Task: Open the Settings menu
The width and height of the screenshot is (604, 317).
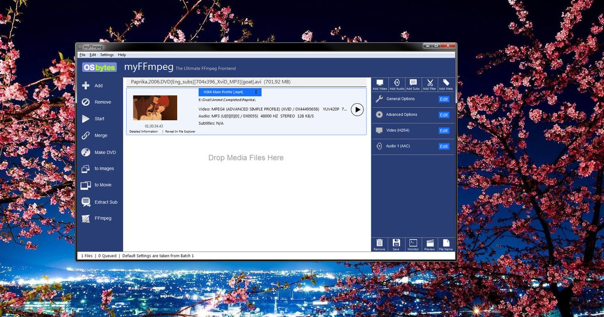Action: point(106,54)
